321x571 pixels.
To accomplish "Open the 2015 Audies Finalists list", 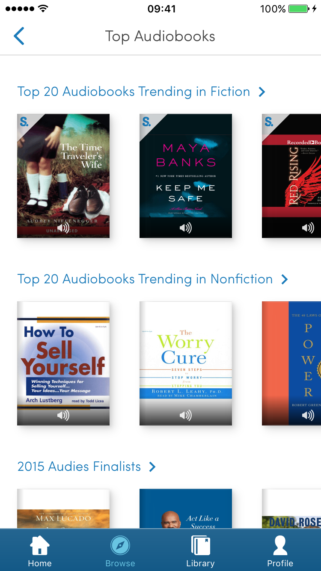I will point(79,467).
